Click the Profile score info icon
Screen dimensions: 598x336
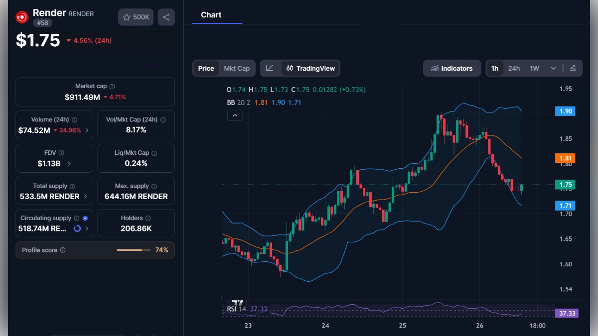click(x=63, y=250)
